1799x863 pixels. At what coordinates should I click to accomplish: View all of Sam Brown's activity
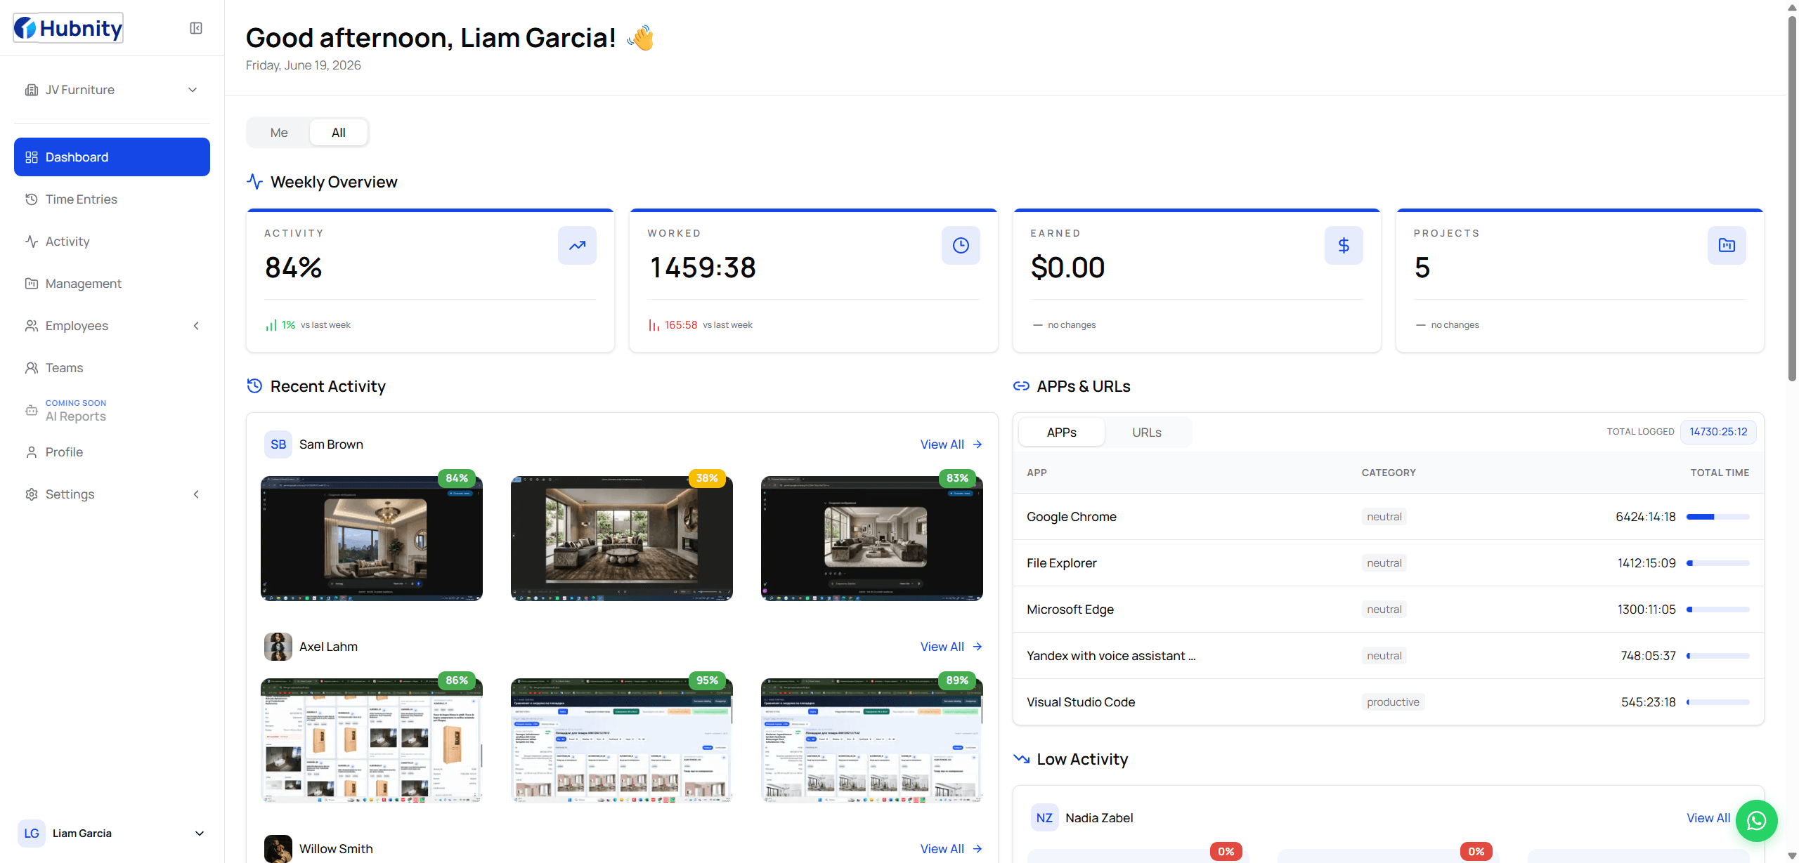(x=951, y=444)
